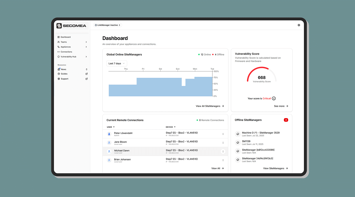Click the Machine D SiteManager device icon
The width and height of the screenshot is (355, 197).
tap(238, 134)
